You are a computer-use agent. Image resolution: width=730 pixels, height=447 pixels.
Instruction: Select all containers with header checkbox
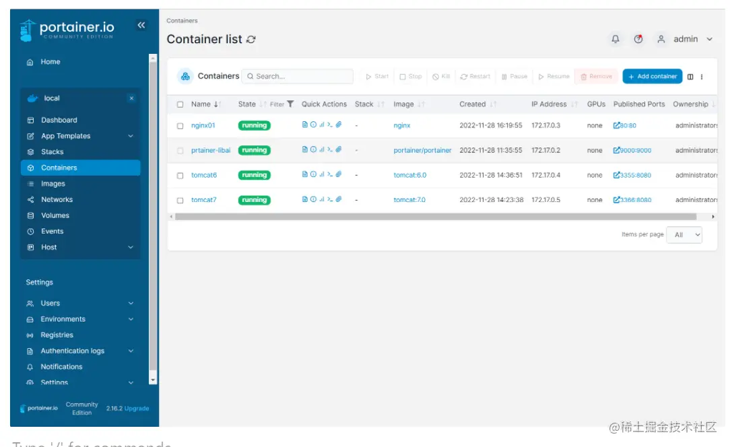coord(180,104)
